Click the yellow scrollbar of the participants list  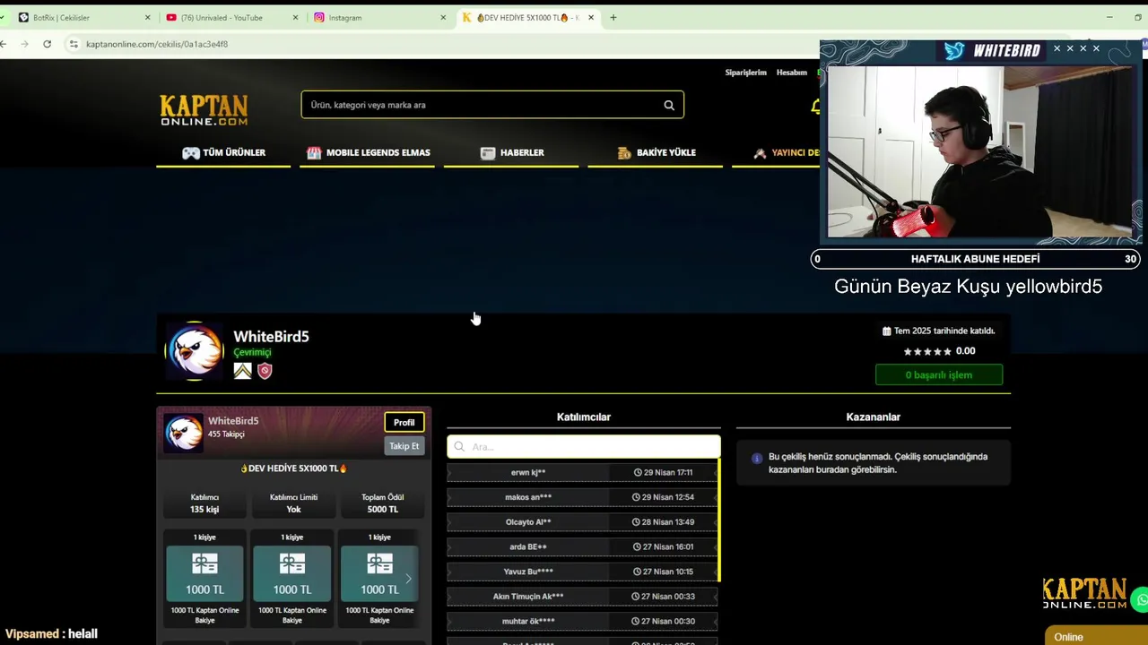tap(719, 521)
